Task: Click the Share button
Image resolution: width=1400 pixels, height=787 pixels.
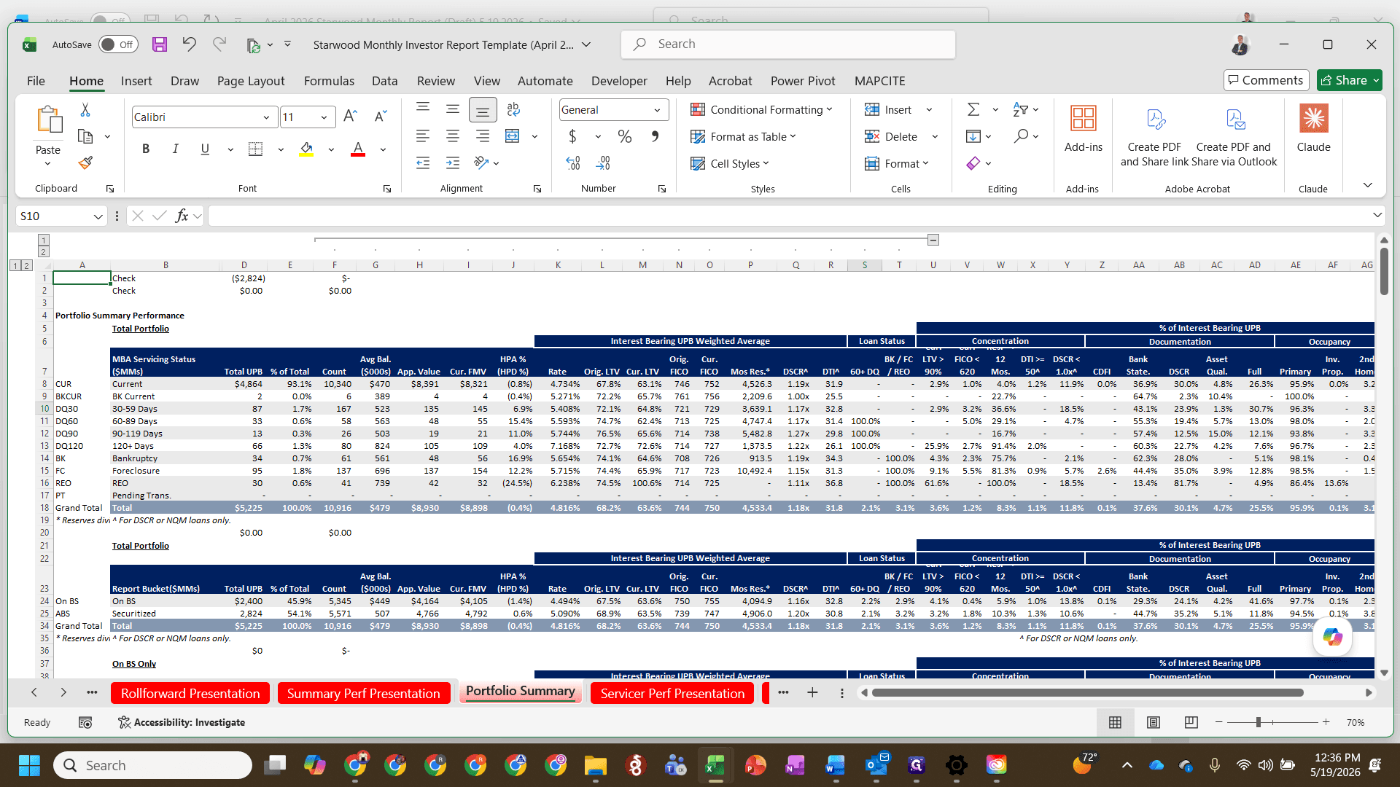Action: [1350, 80]
